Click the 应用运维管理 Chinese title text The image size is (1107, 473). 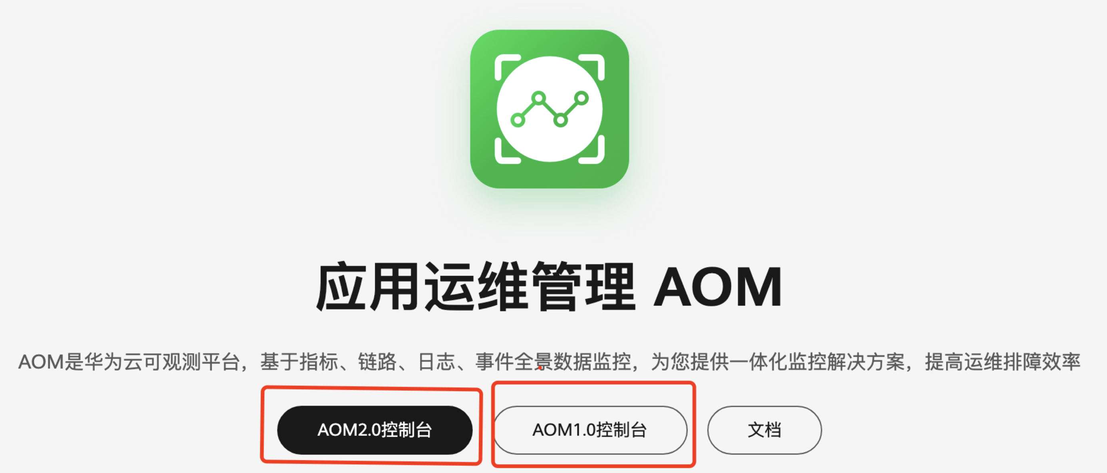(475, 286)
